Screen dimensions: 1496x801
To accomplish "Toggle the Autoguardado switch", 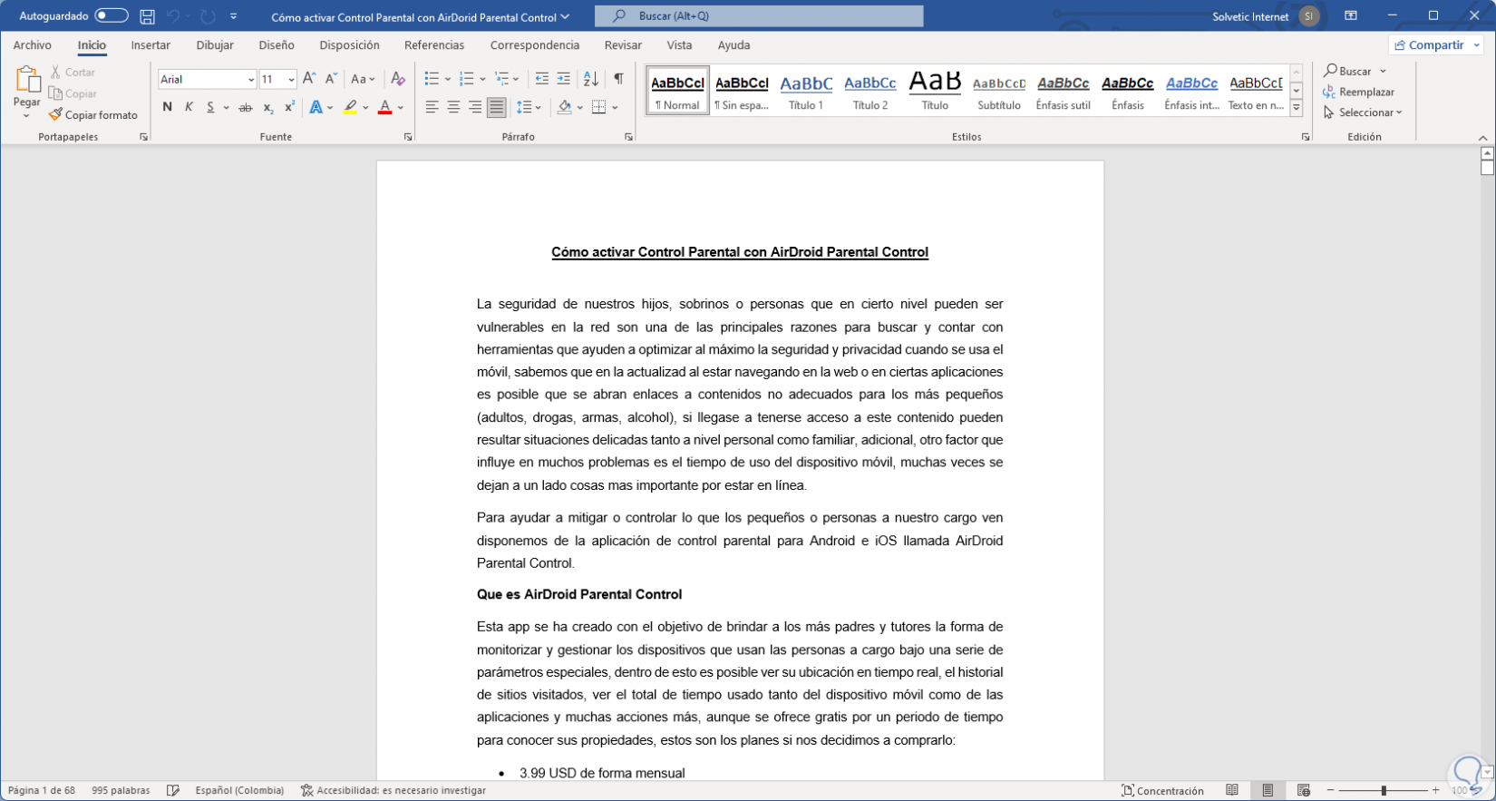I will click(112, 16).
